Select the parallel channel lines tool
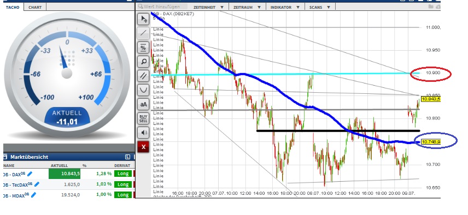 [144, 76]
